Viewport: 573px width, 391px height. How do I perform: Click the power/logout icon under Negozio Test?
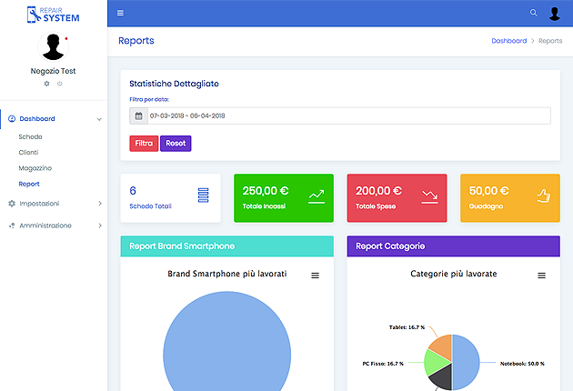tap(59, 84)
